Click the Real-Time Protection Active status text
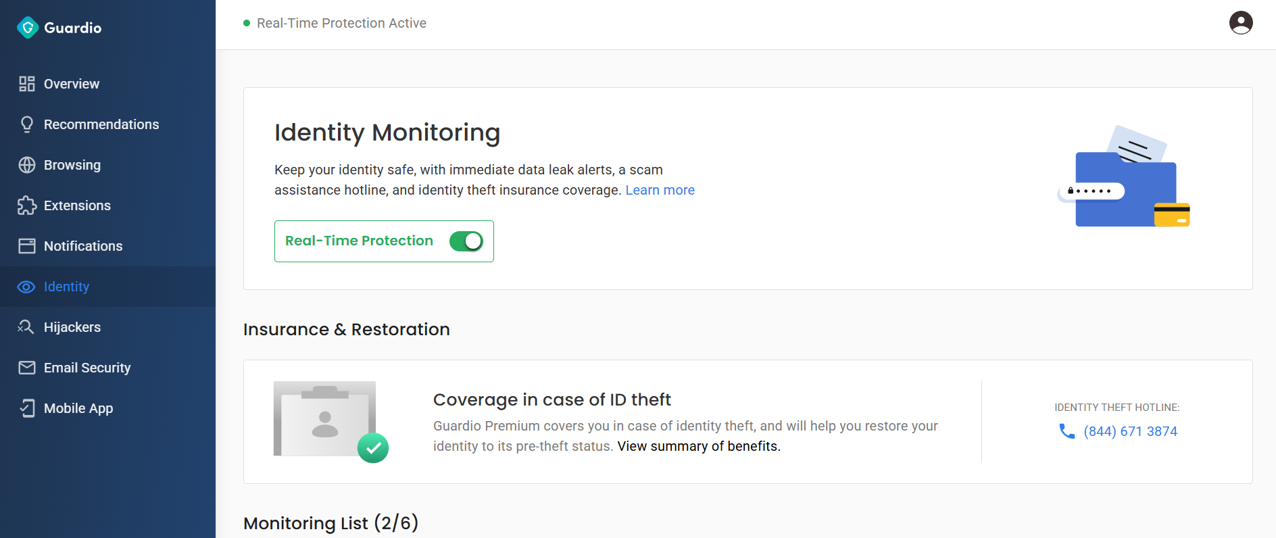Viewport: 1276px width, 538px height. coord(341,23)
